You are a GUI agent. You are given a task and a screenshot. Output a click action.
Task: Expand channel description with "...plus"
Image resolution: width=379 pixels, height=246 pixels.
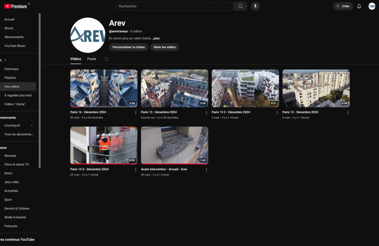point(155,38)
